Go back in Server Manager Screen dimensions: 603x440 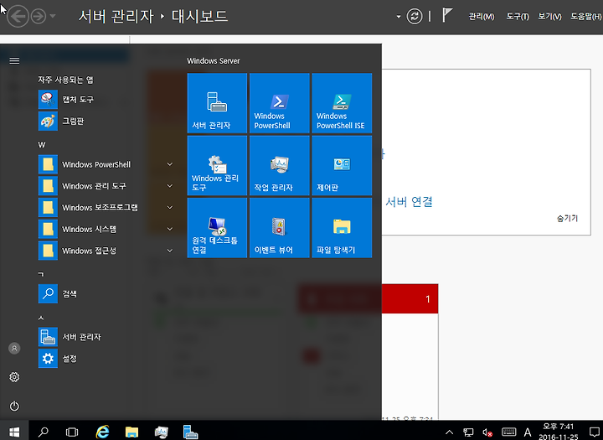[x=18, y=17]
